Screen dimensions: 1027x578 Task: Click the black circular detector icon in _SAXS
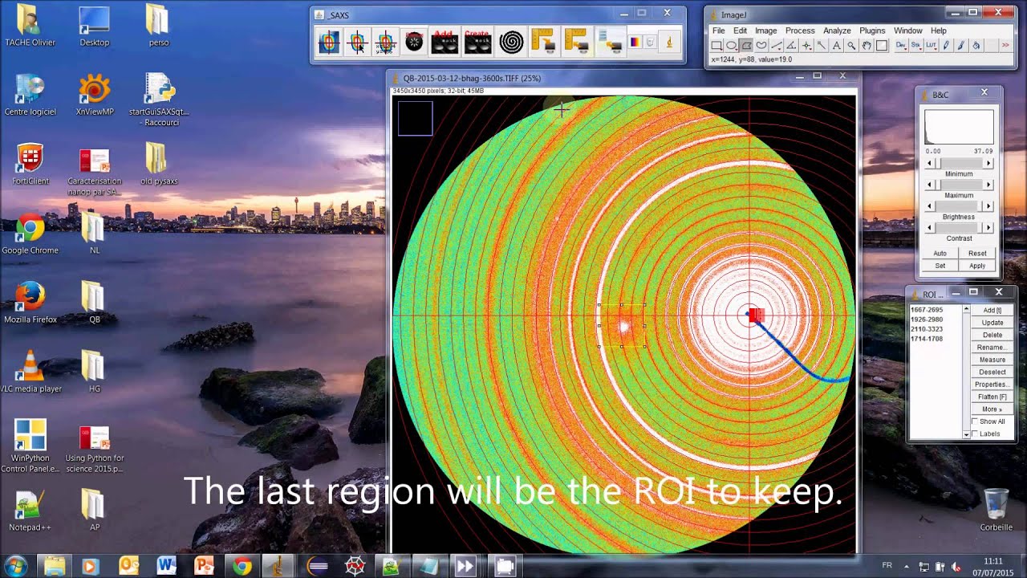(414, 43)
